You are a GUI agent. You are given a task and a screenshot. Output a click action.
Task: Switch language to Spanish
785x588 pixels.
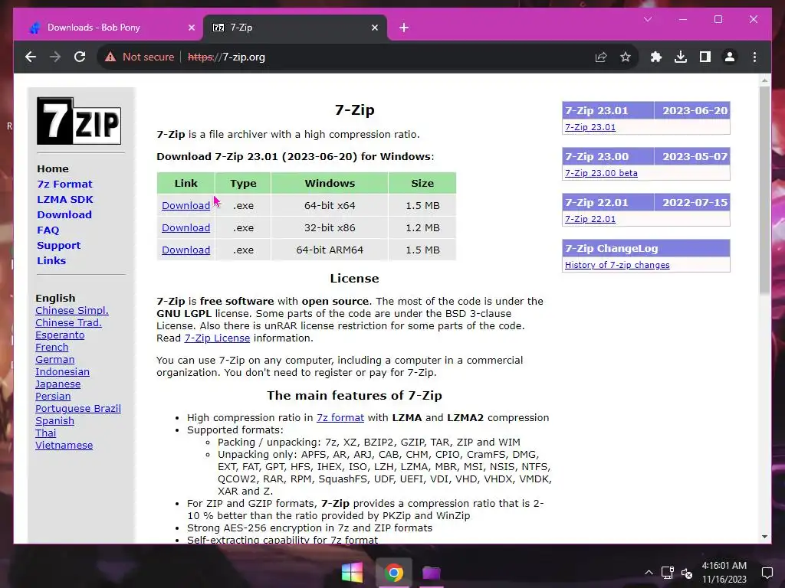[54, 420]
